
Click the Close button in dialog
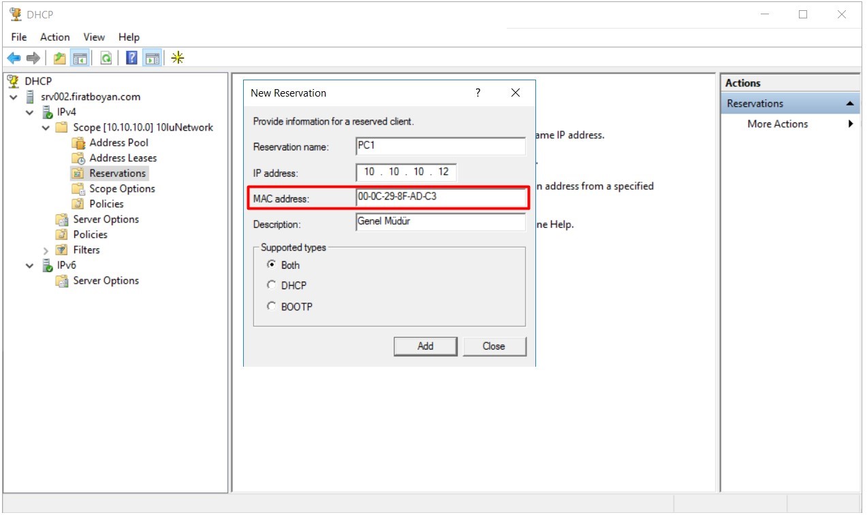click(x=494, y=346)
